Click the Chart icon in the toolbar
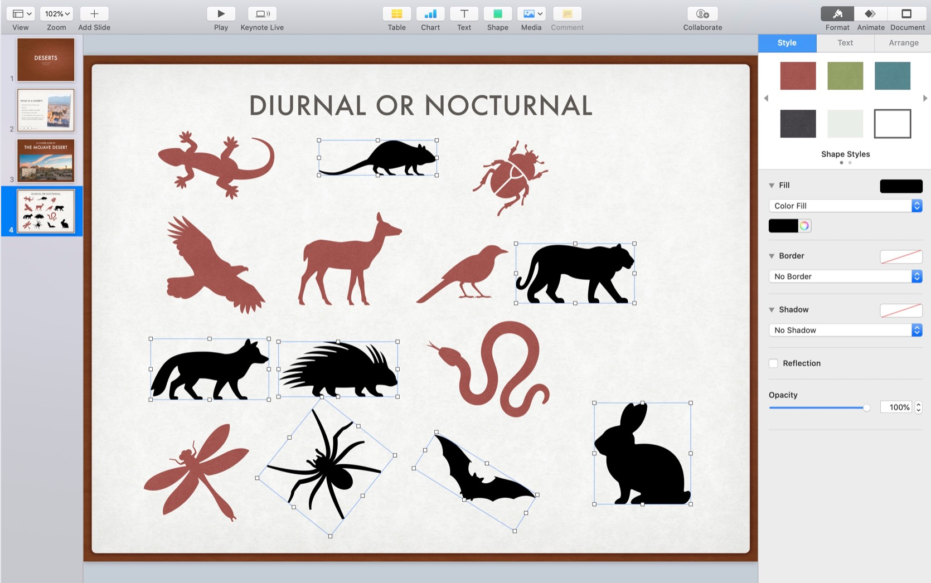The width and height of the screenshot is (931, 583). tap(430, 14)
